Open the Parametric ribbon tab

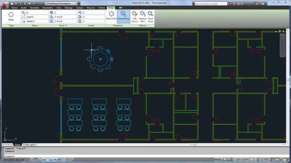(x=48, y=8)
